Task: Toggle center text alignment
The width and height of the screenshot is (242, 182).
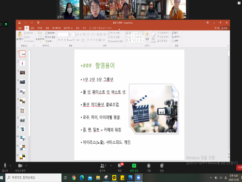Action: pos(91,40)
